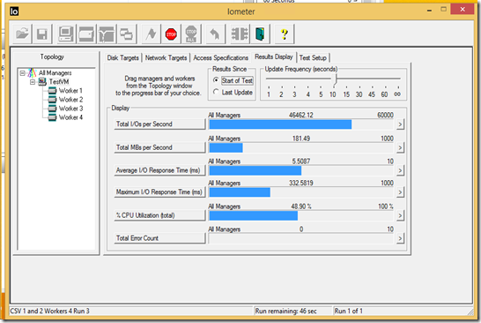Click 'Run 1 of 1' status text
481x323 pixels.
tap(348, 311)
